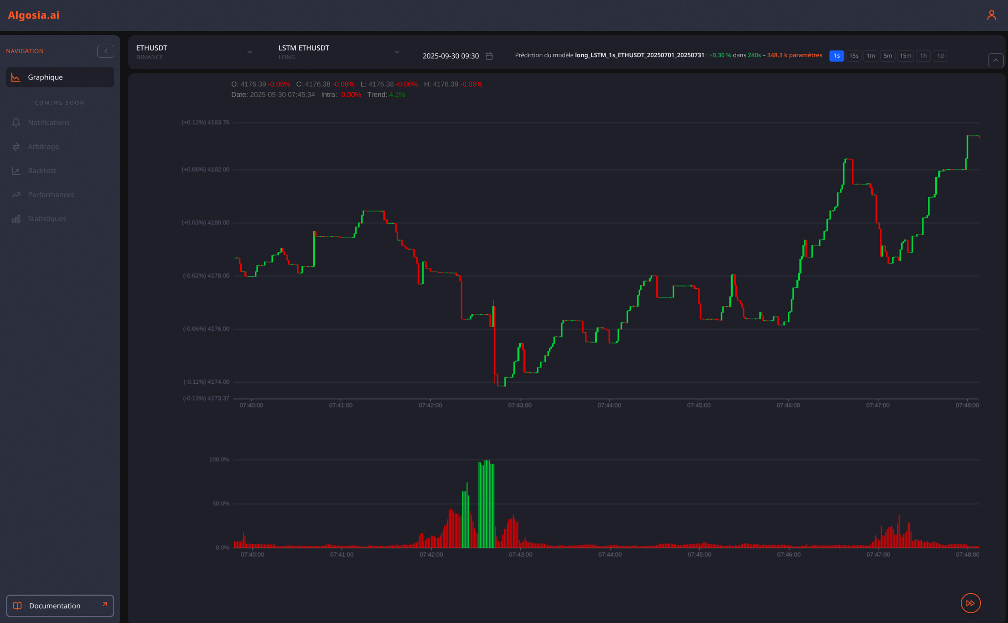Open the user account icon top right
Screen dimensions: 1008x623
(992, 15)
